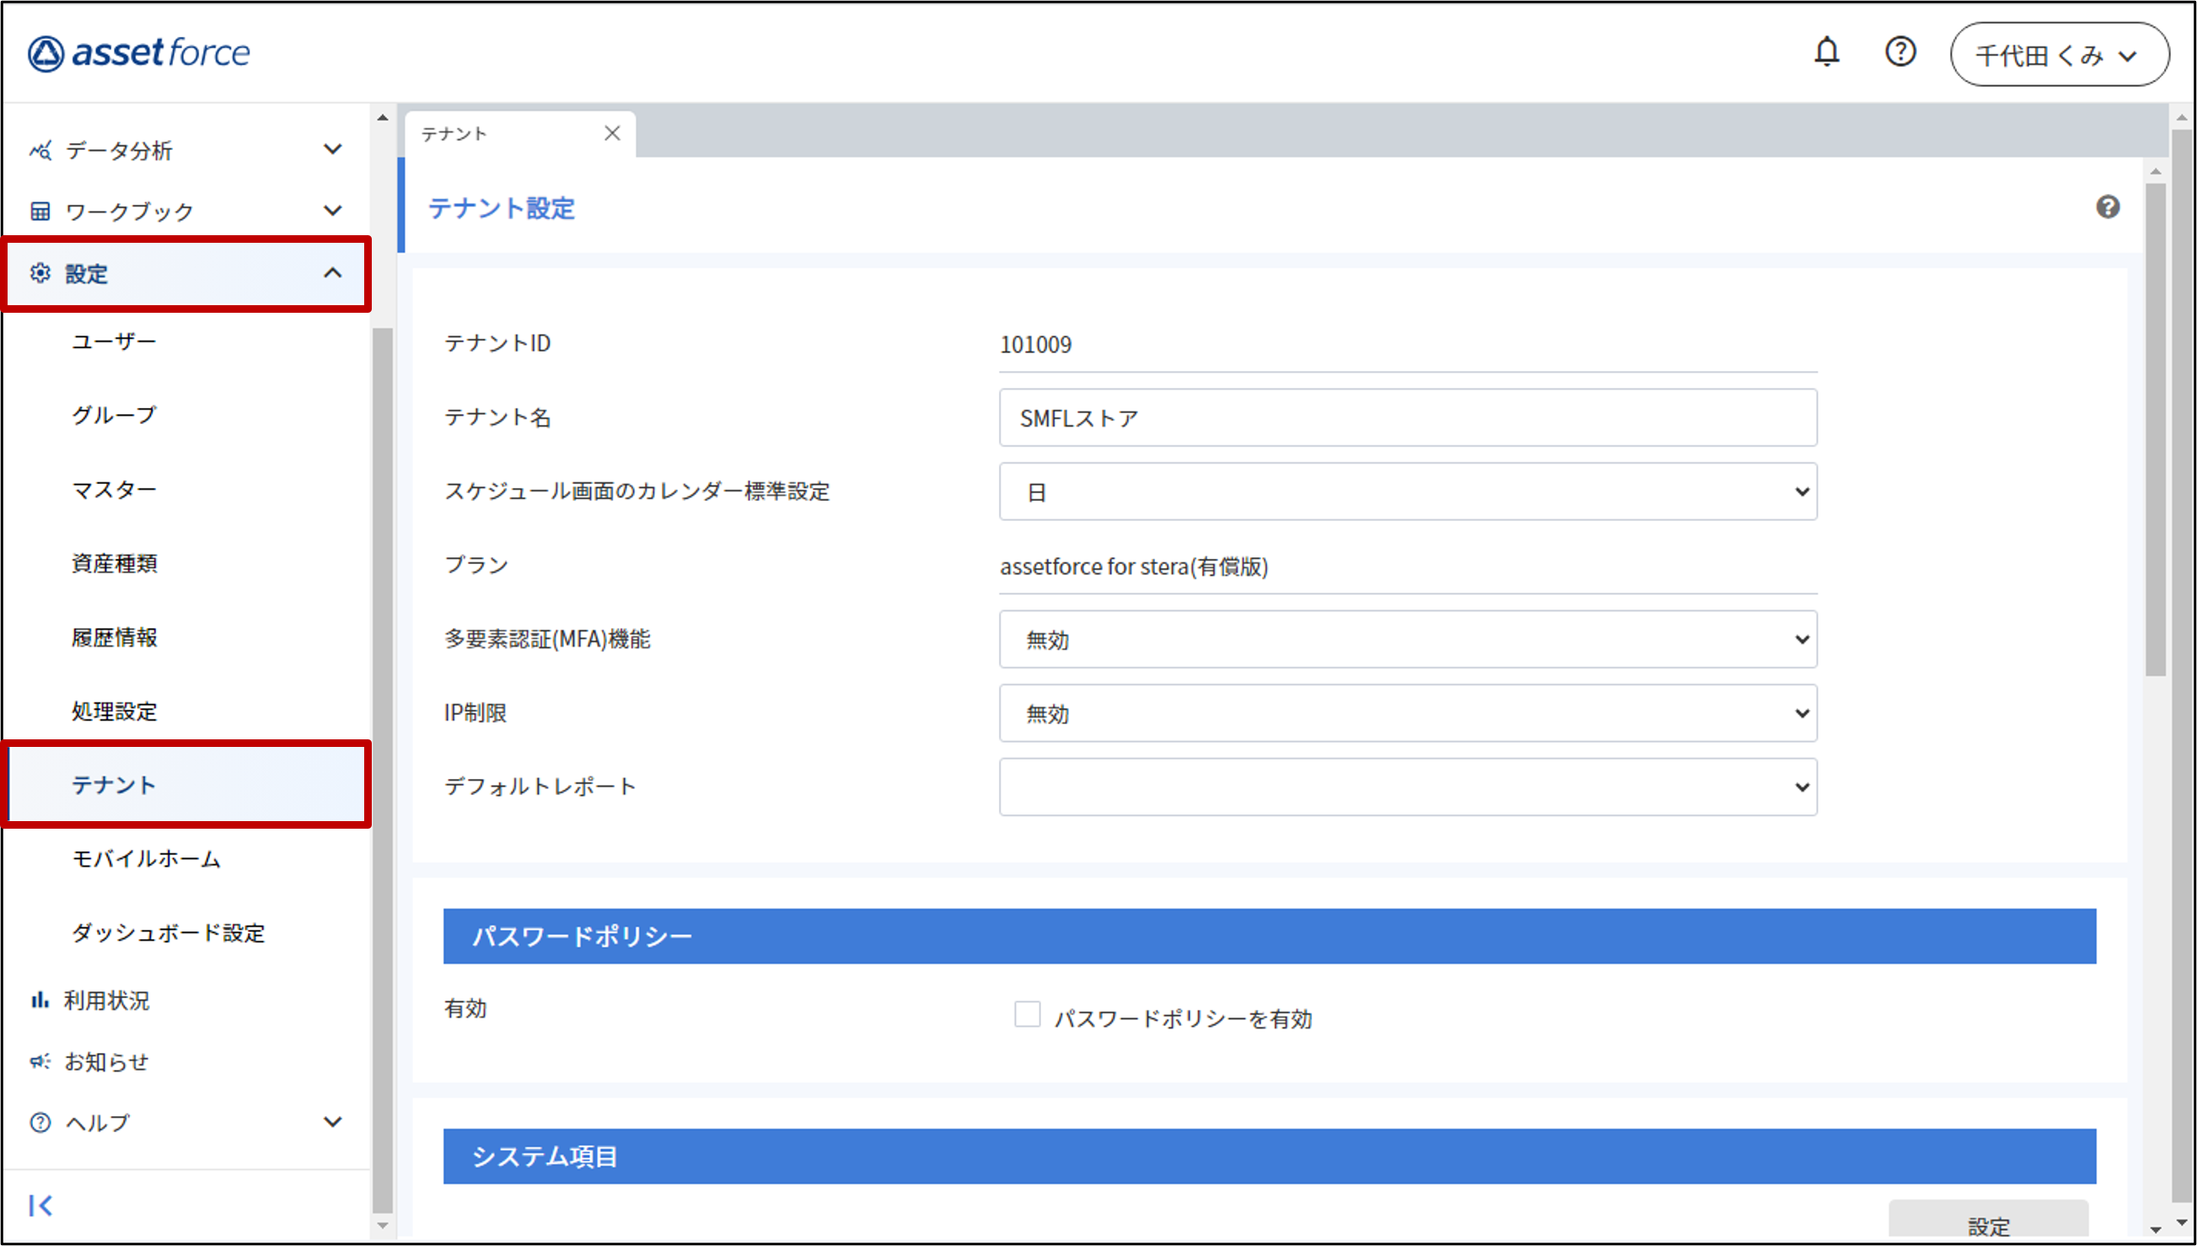The width and height of the screenshot is (2197, 1246).
Task: Open the IP制限 dropdown
Action: click(x=1407, y=713)
